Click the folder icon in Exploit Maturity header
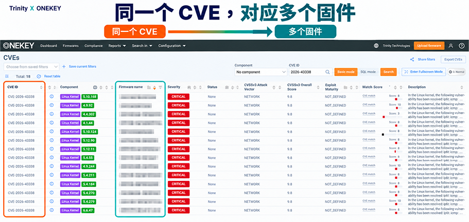 [345, 87]
